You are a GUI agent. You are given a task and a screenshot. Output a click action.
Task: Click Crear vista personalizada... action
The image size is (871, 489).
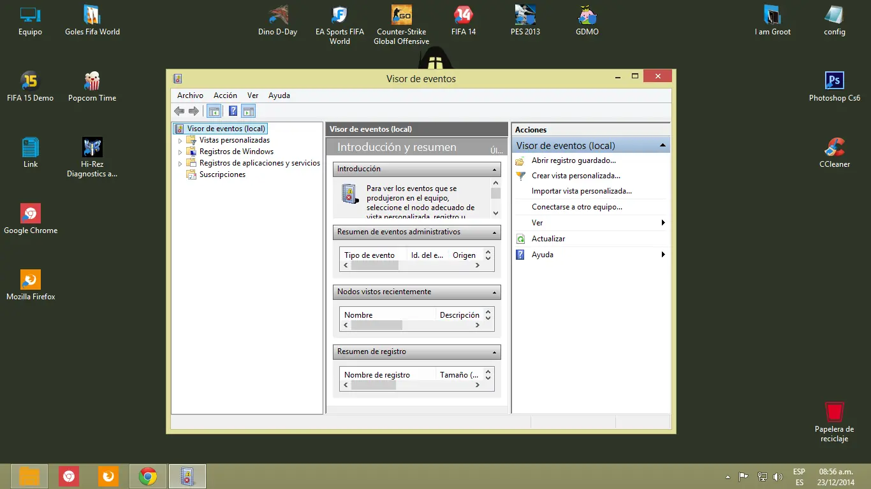[576, 176]
